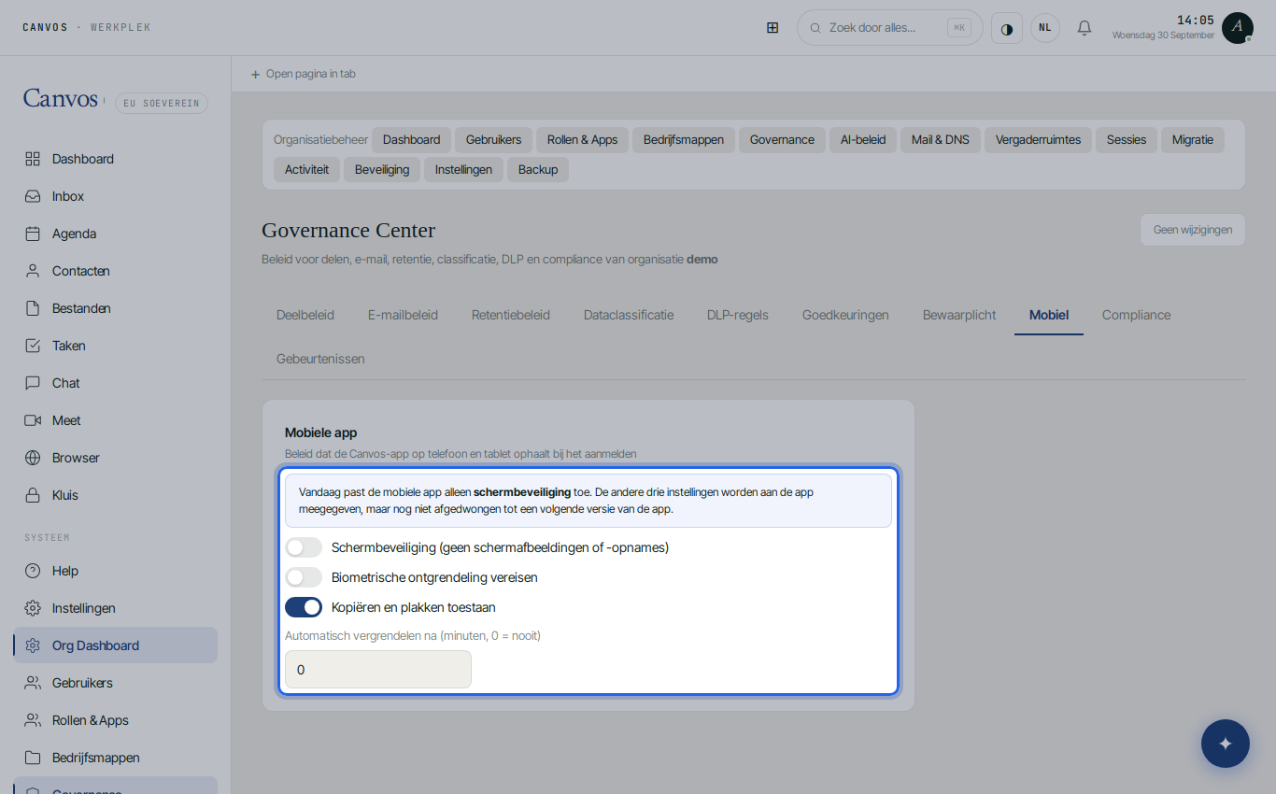This screenshot has width=1276, height=794.
Task: Toggle the dark mode contrast icon
Action: coord(1007,28)
